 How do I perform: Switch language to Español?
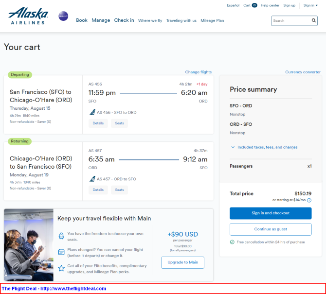tap(233, 5)
